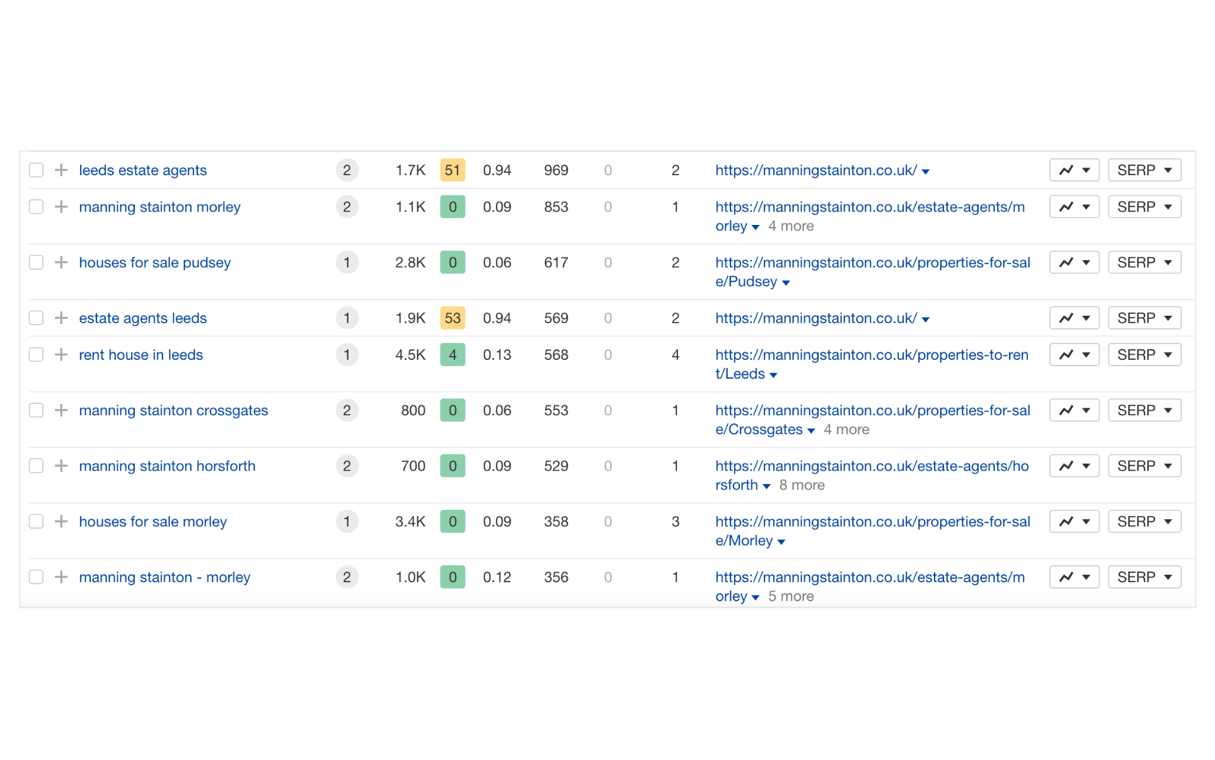Open SERP dropdown for manning stainton horsforth
Image resolution: width=1215 pixels, height=760 pixels.
[x=1144, y=466]
